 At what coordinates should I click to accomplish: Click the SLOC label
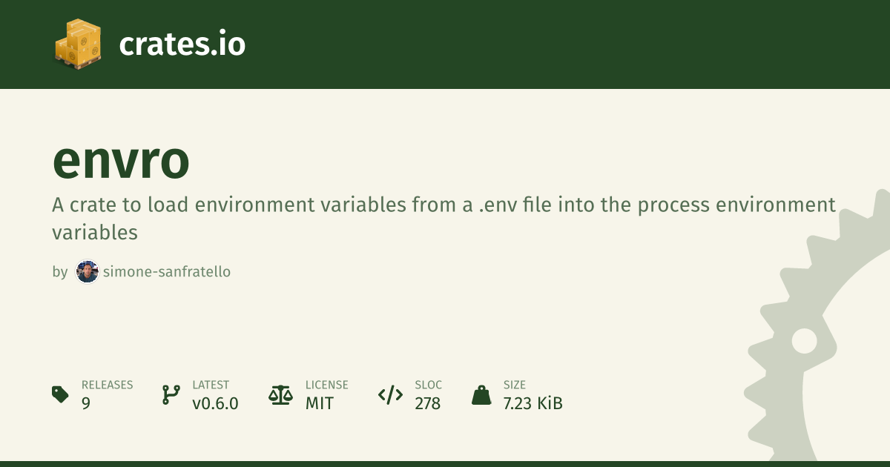coord(429,385)
